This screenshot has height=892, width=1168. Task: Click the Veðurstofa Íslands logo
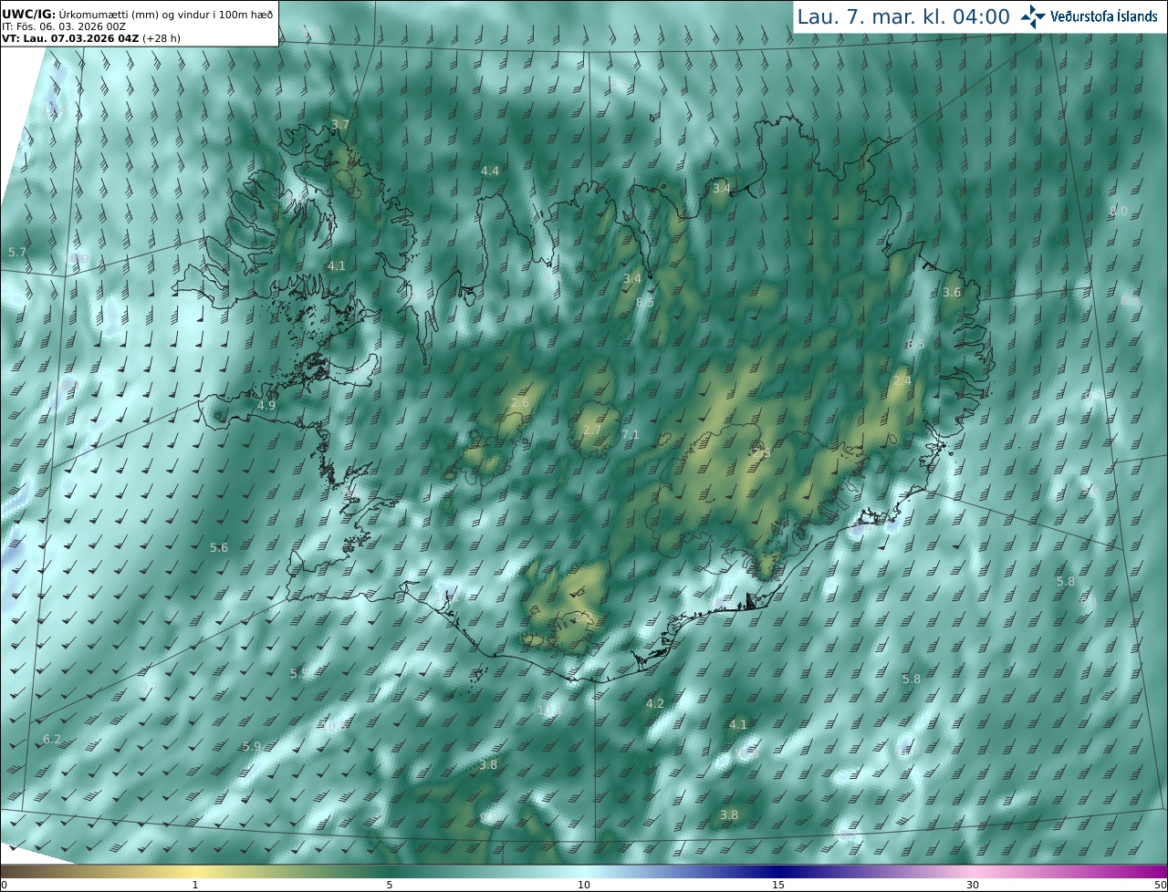coord(1090,16)
